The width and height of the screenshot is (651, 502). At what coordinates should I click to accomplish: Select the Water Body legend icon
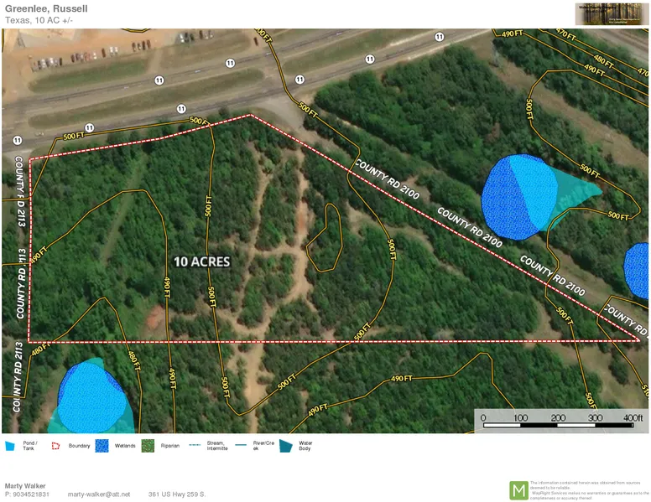[x=287, y=446]
